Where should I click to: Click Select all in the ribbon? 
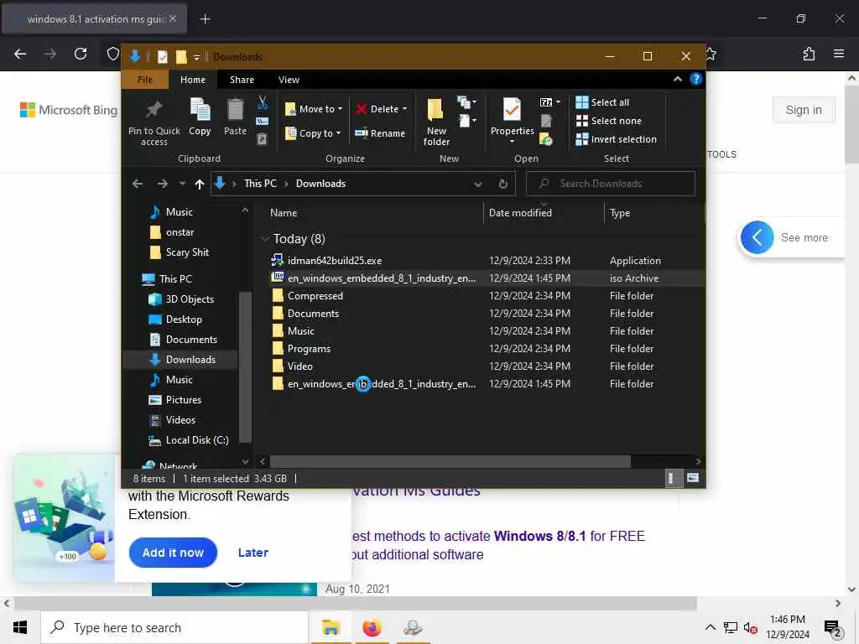click(x=602, y=102)
